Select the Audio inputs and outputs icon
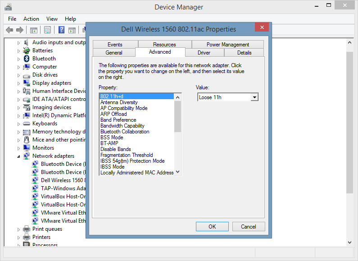358x261 pixels. tap(27, 42)
